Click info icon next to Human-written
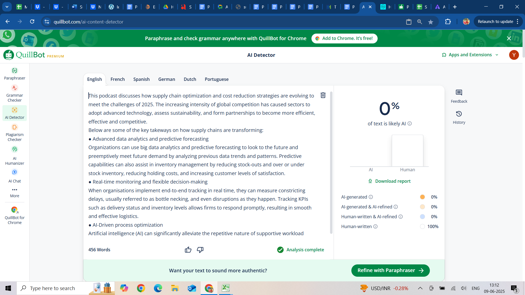Viewport: 525px width, 295px height. click(x=375, y=226)
